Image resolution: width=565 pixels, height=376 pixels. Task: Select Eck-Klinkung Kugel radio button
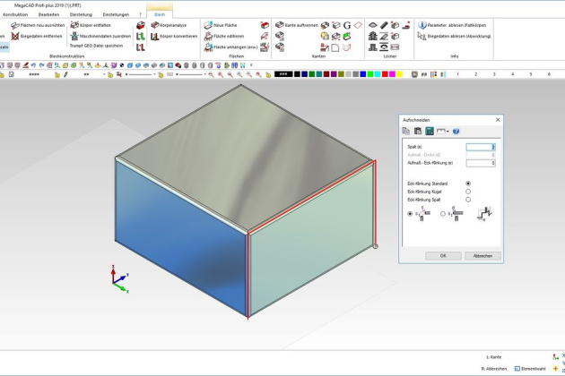468,191
